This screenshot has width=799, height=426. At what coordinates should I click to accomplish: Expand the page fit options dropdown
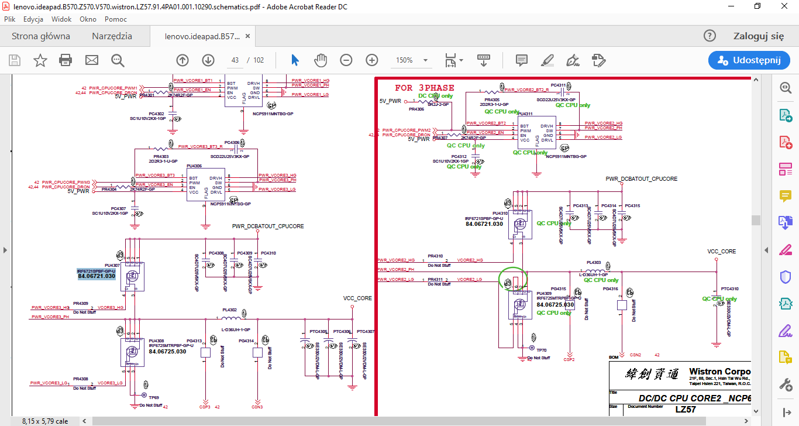(x=461, y=60)
